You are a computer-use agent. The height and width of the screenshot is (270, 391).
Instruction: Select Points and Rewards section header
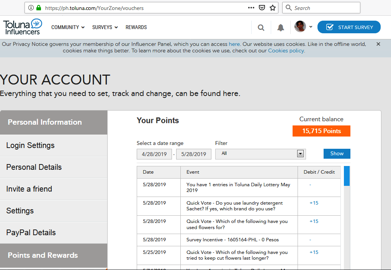click(x=54, y=255)
